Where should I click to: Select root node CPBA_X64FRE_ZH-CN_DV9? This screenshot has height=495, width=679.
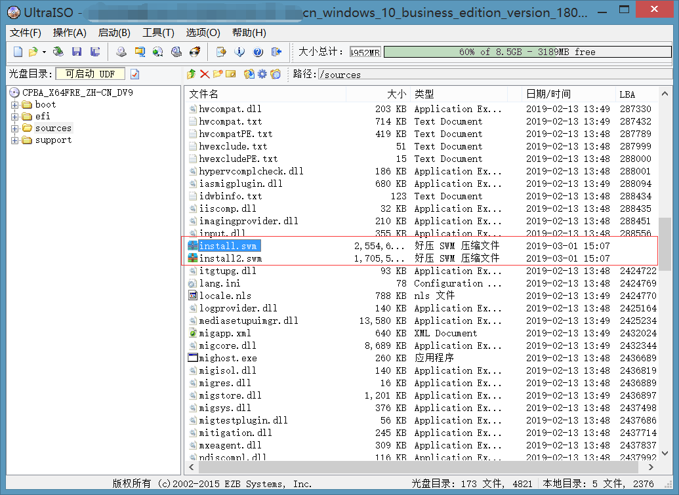[77, 92]
